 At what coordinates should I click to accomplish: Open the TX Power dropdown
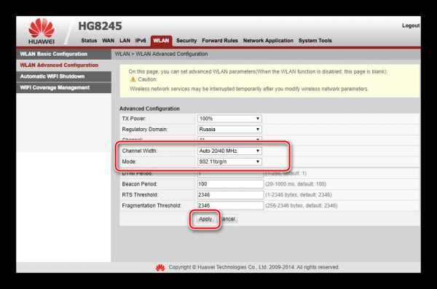click(229, 119)
